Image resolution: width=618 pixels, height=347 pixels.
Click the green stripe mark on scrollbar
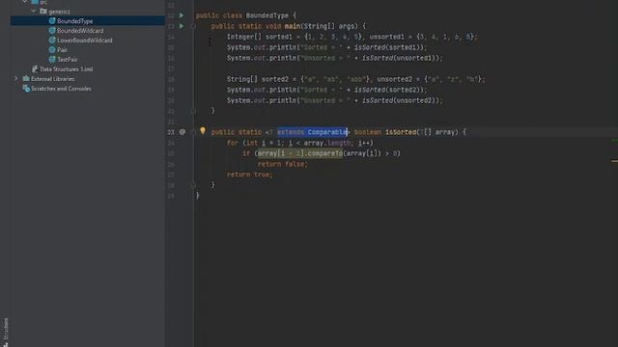[x=614, y=140]
